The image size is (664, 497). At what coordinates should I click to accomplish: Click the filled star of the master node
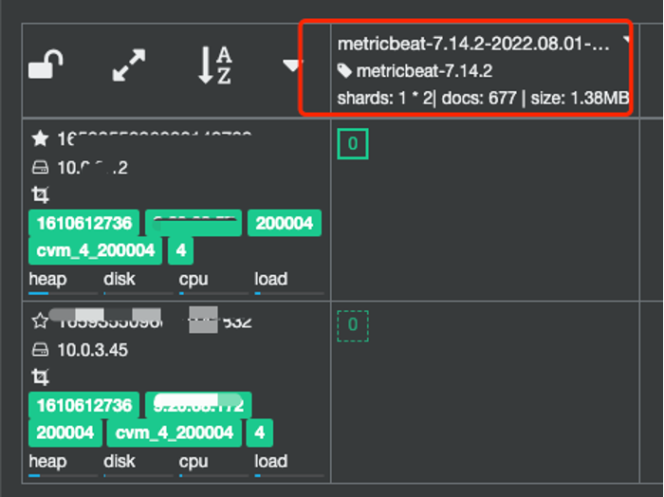[x=40, y=138]
